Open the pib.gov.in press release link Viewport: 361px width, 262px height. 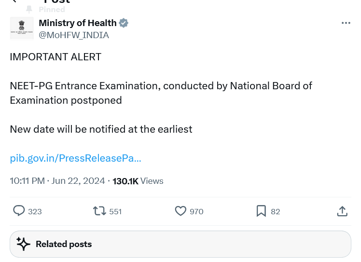point(75,158)
